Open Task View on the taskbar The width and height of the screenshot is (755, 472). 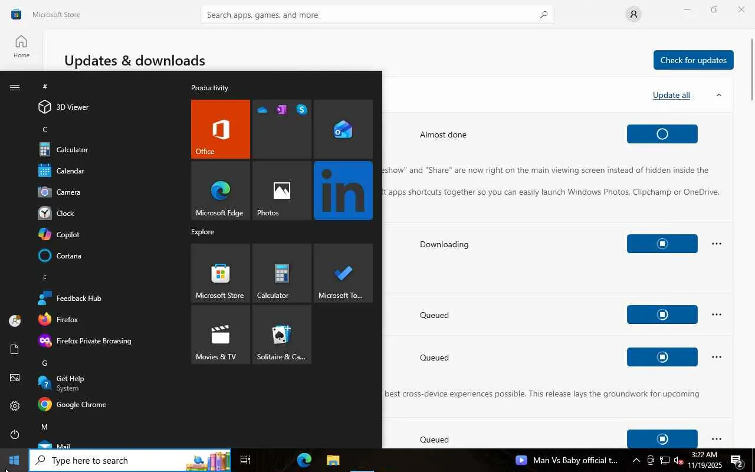[x=245, y=460]
